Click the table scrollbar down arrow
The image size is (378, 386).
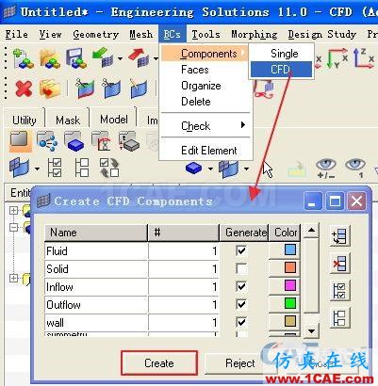coord(311,331)
